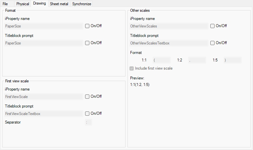The height and width of the screenshot is (150, 253).
Task: Click the Format Titleblock prompt PaperSize field
Action: click(x=44, y=43)
